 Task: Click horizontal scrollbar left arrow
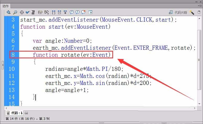[x=6, y=108]
